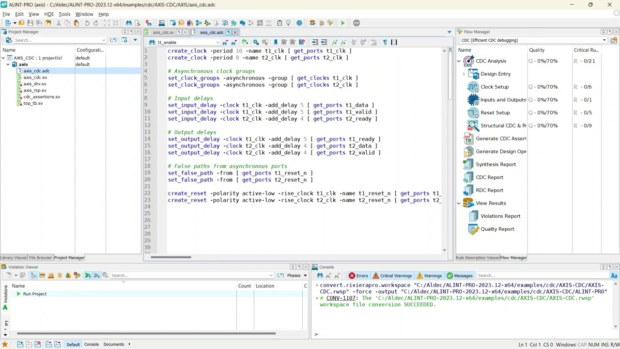
Task: Click the find next binoculars icon in editor
Action: 225,42
